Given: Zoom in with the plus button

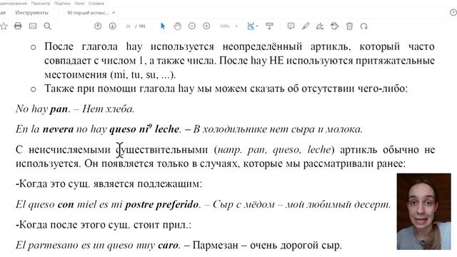Looking at the screenshot, I should coord(206,26).
